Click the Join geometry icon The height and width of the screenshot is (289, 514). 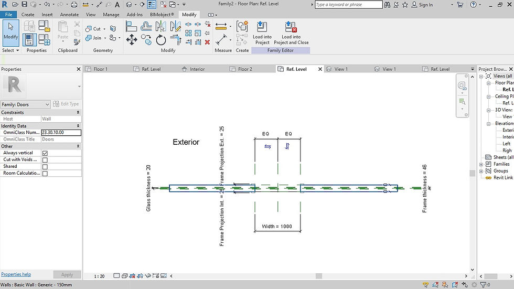[x=88, y=38]
